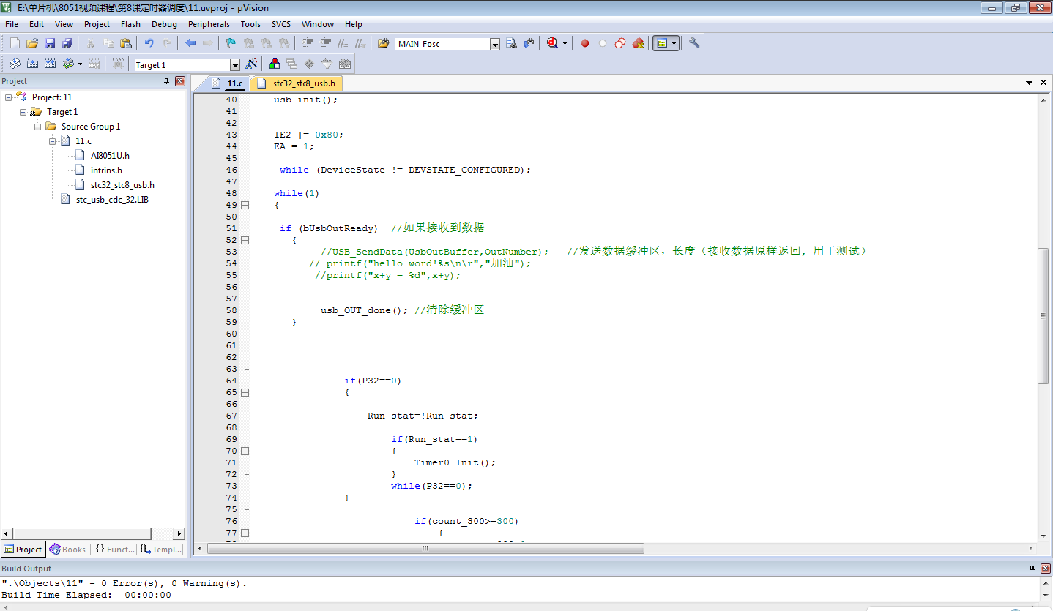Switch to the stc32_stc8_usb.h editor tab
Image resolution: width=1053 pixels, height=611 pixels.
pos(298,83)
